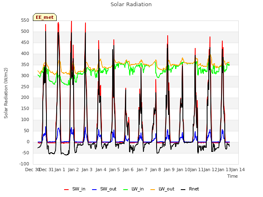Click the Jan 8 x-axis label
The height and width of the screenshot is (197, 263).
tap(156, 170)
